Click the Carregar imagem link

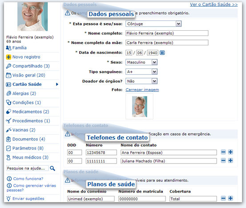pyautogui.click(x=142, y=90)
